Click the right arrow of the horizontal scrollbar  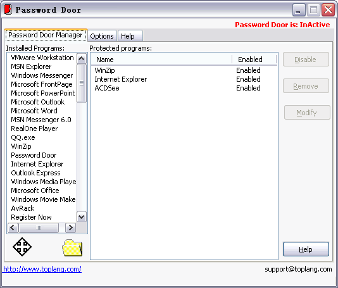tap(70, 228)
